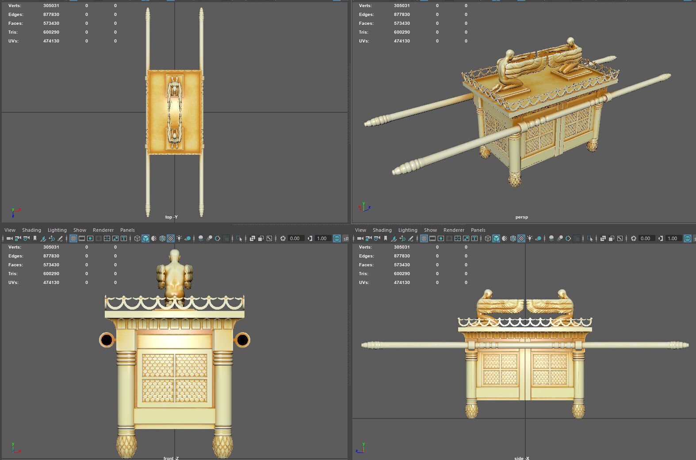Toggle film gate in front panel toolbar
The width and height of the screenshot is (696, 460).
tap(82, 238)
